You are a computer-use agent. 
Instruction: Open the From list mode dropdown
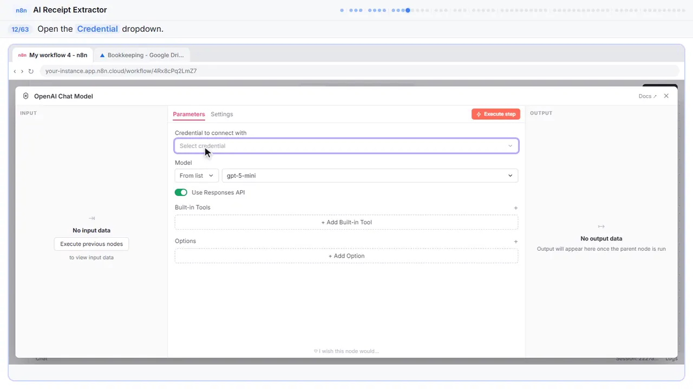coord(197,176)
